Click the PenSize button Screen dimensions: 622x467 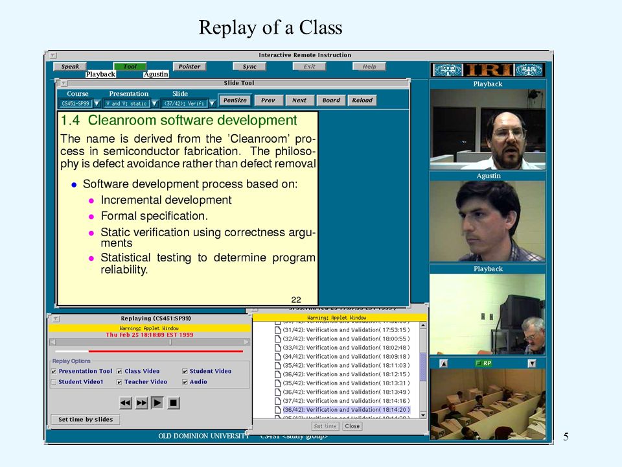tap(235, 100)
